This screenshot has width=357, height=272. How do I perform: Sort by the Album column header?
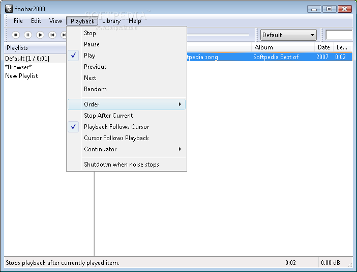[x=283, y=47]
